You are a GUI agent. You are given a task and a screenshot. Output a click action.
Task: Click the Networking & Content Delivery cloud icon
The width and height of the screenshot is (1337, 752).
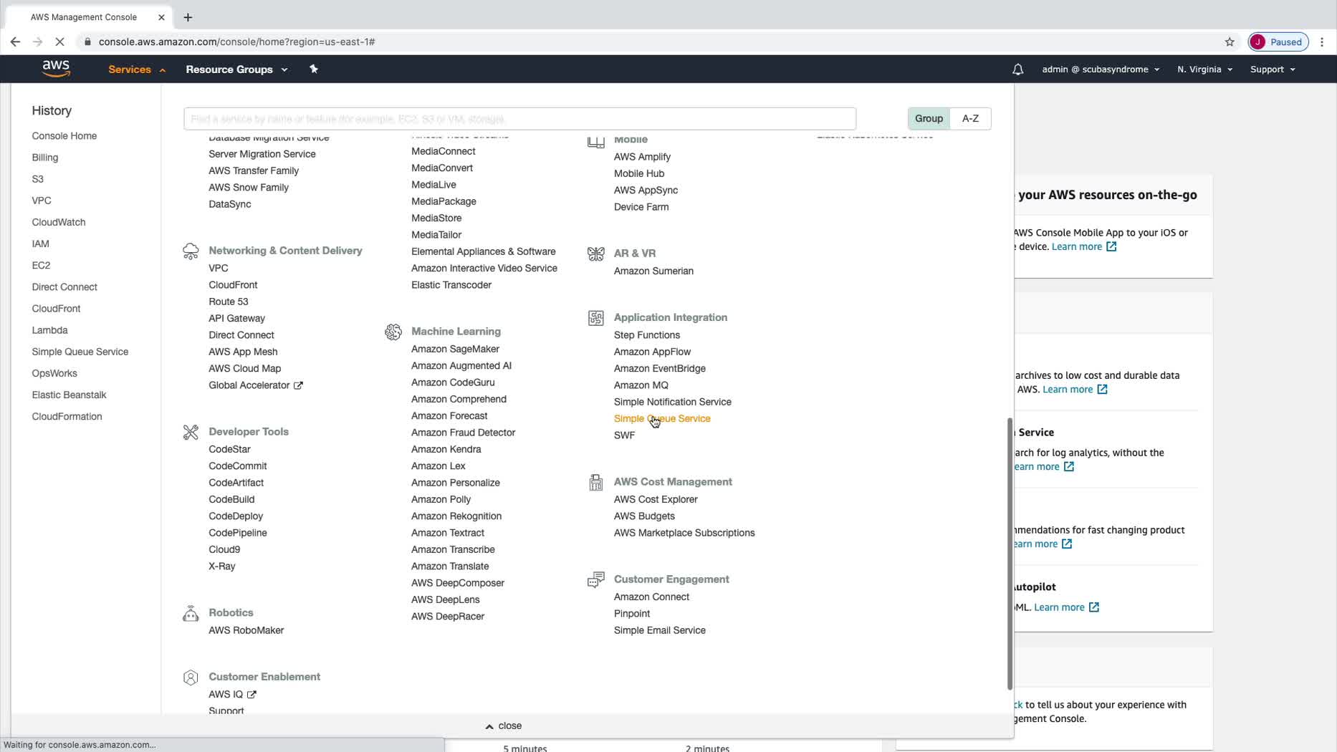point(191,251)
